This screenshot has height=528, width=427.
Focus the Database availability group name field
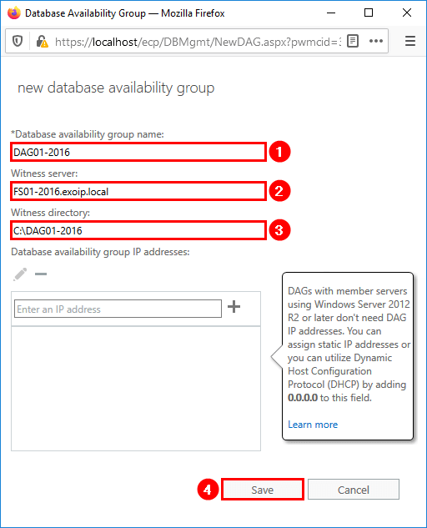tap(138, 152)
